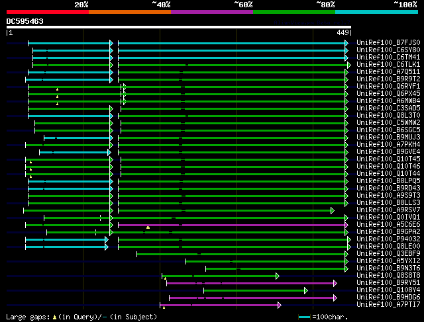This screenshot has width=424, height=322.
Task: Select hit UniRef100_A5C6E6
Action: [388, 225]
